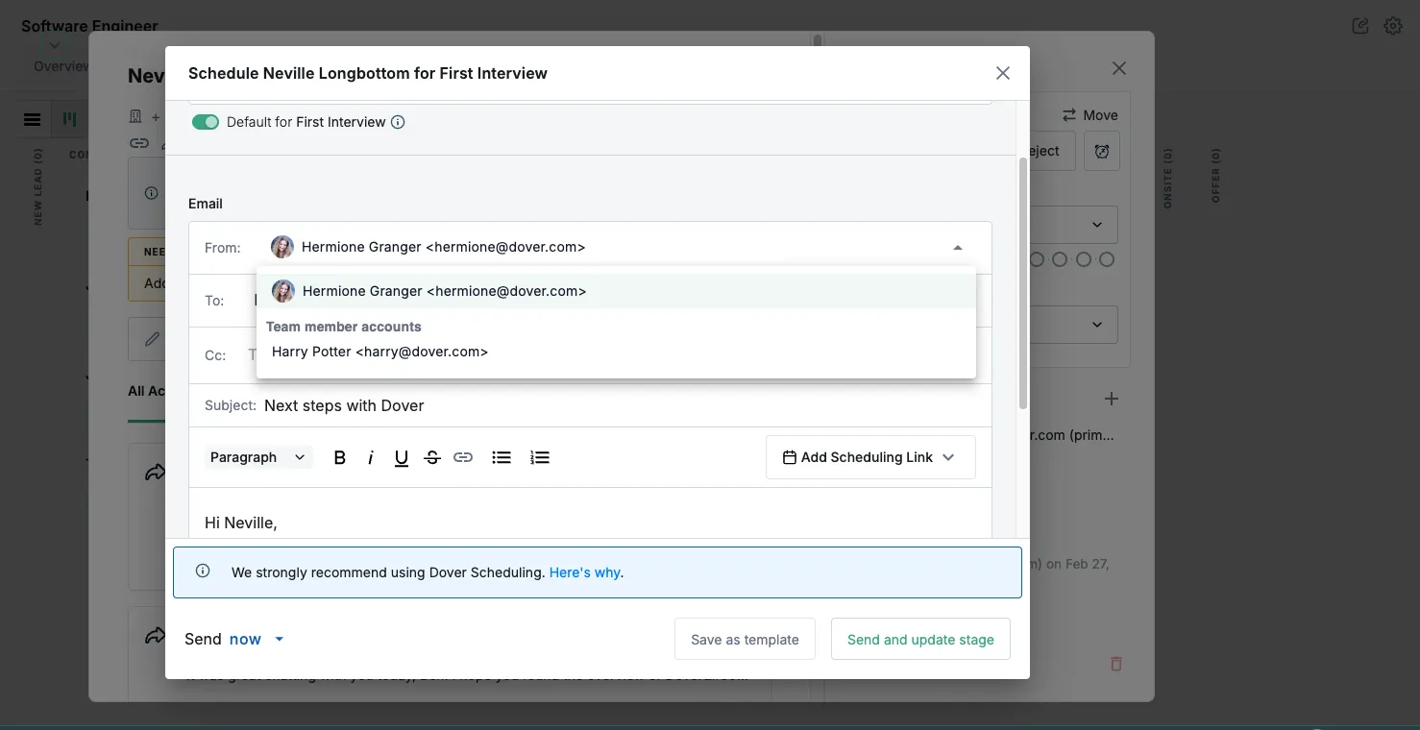Open the Here's why link
The width and height of the screenshot is (1420, 730).
click(584, 572)
